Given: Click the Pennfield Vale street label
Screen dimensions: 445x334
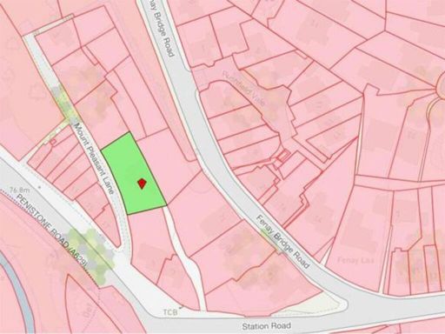Looking at the screenshot, I should click(244, 88).
